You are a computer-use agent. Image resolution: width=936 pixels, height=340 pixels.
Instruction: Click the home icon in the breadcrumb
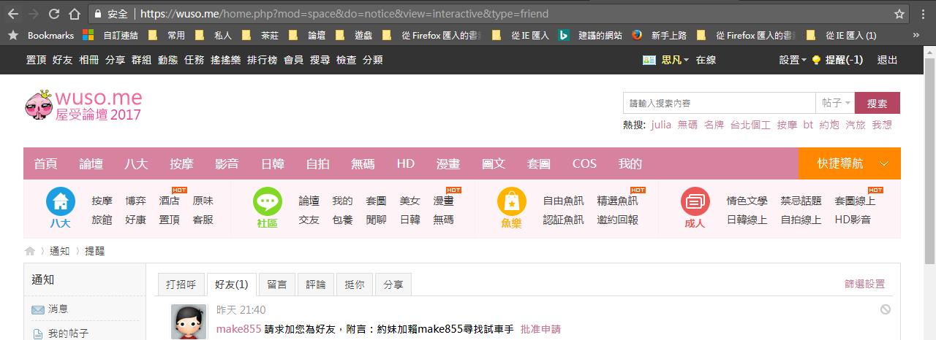[x=30, y=251]
